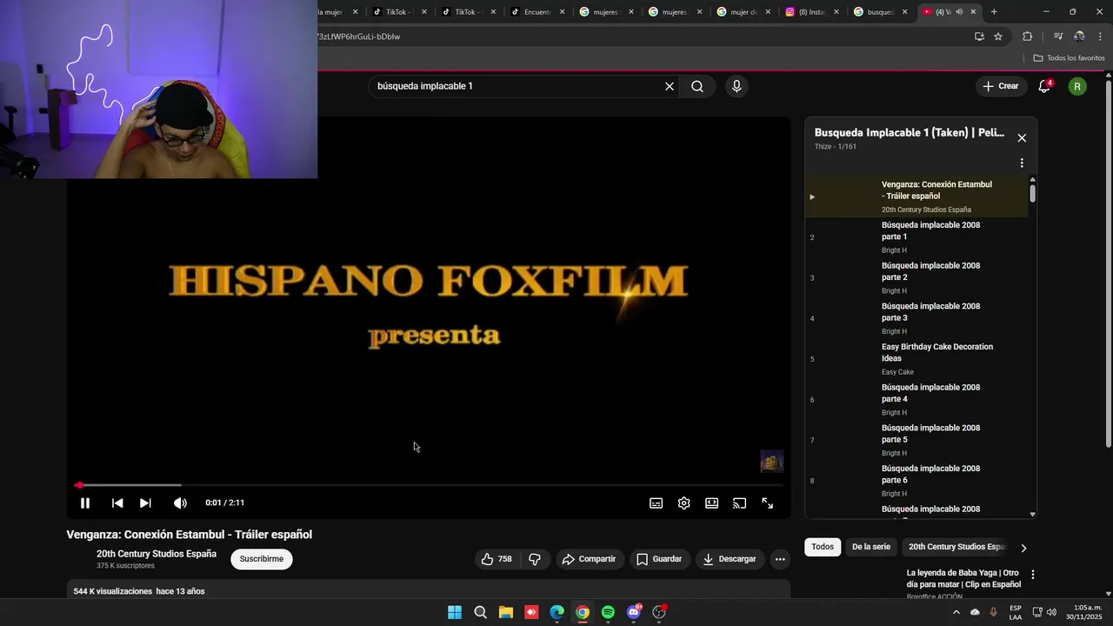This screenshot has height=626, width=1113.
Task: Show hidden system tray icons
Action: tap(956, 612)
